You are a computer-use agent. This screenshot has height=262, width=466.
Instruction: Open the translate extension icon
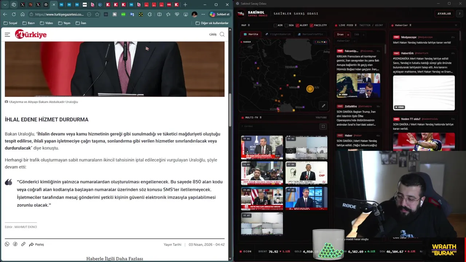click(132, 14)
